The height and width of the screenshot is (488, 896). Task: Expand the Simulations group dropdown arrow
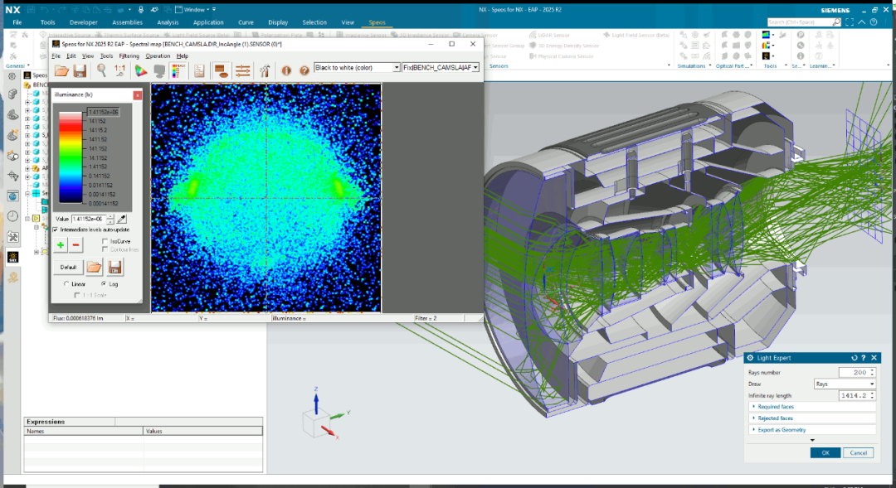coord(710,65)
